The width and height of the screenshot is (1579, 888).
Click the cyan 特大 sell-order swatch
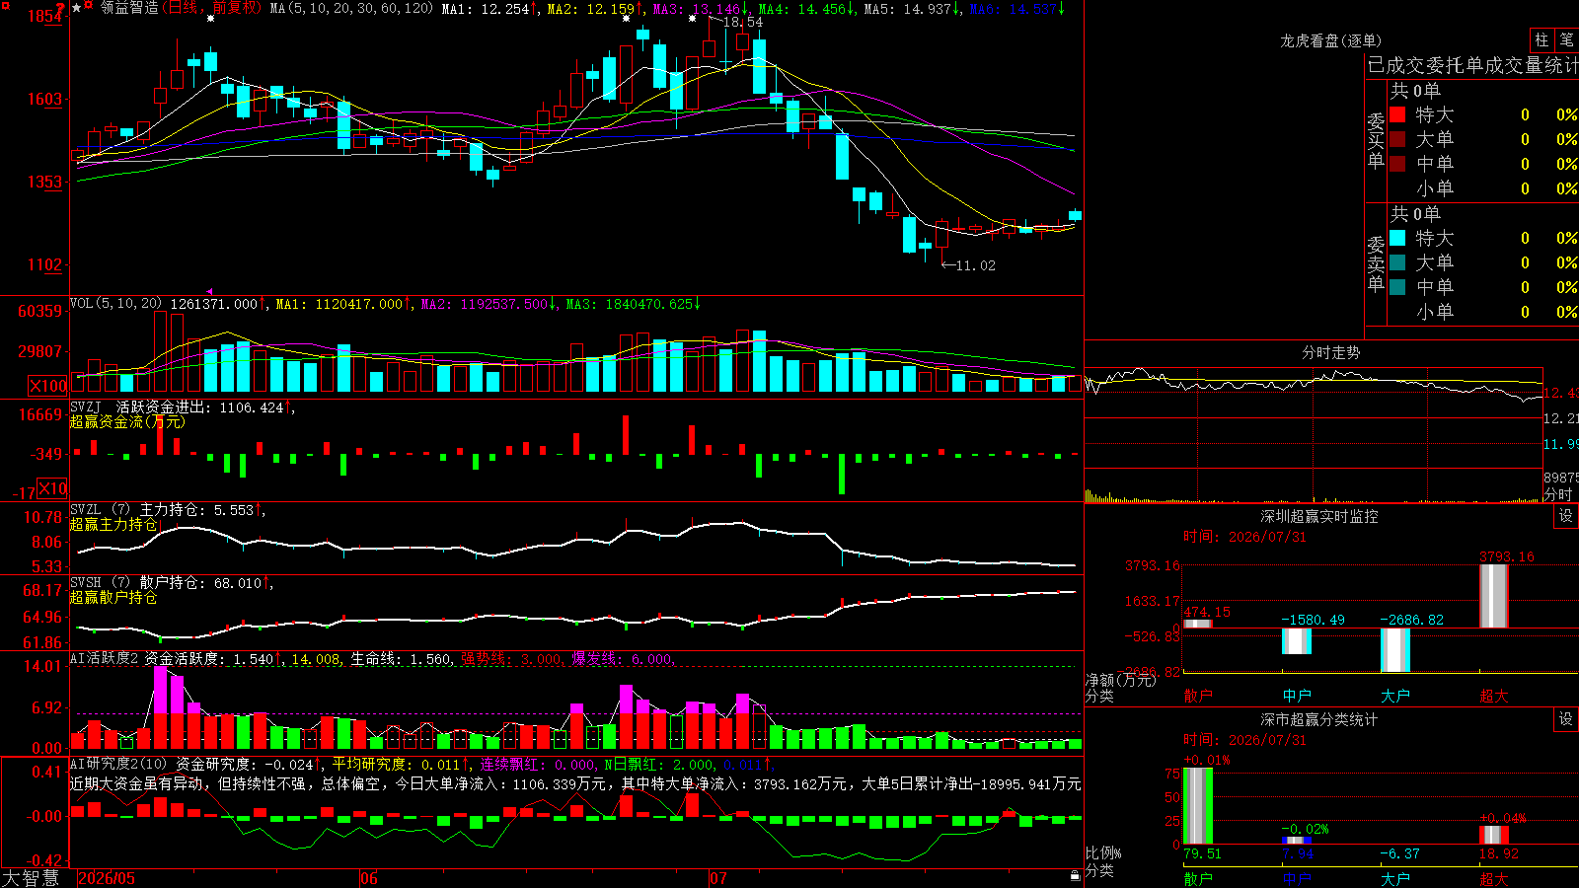click(x=1397, y=238)
